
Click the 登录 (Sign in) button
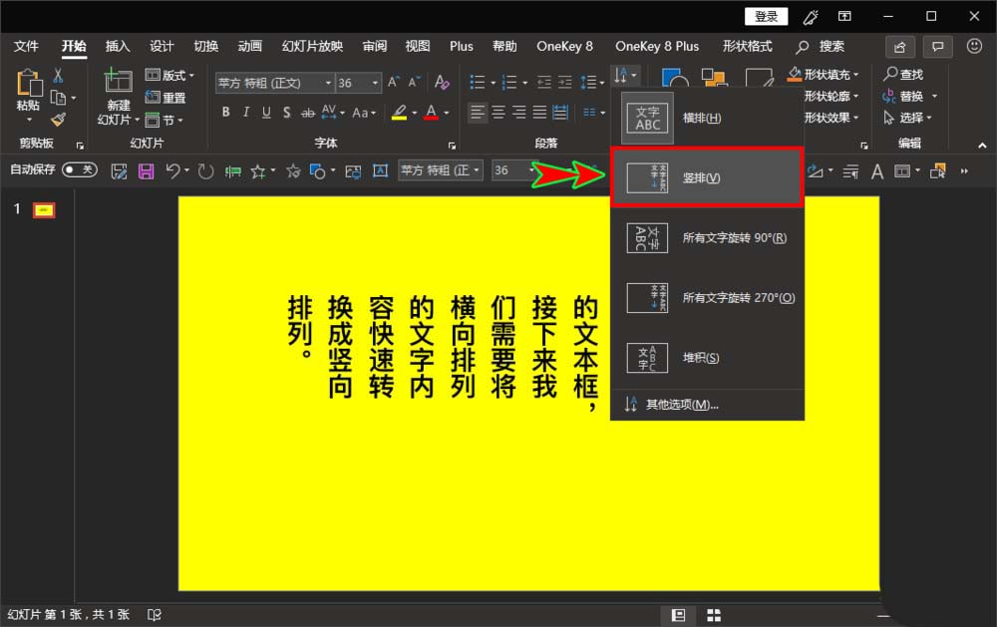(767, 16)
